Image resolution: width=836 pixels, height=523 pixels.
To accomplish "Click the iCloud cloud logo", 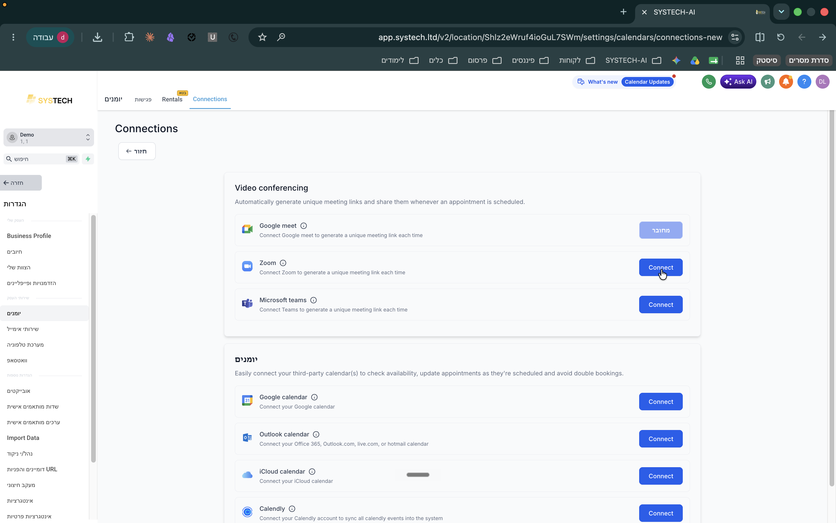I will pyautogui.click(x=247, y=475).
